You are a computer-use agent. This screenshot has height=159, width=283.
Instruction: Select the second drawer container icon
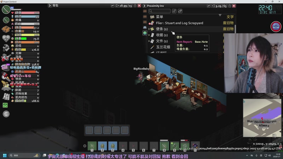tap(145, 17)
